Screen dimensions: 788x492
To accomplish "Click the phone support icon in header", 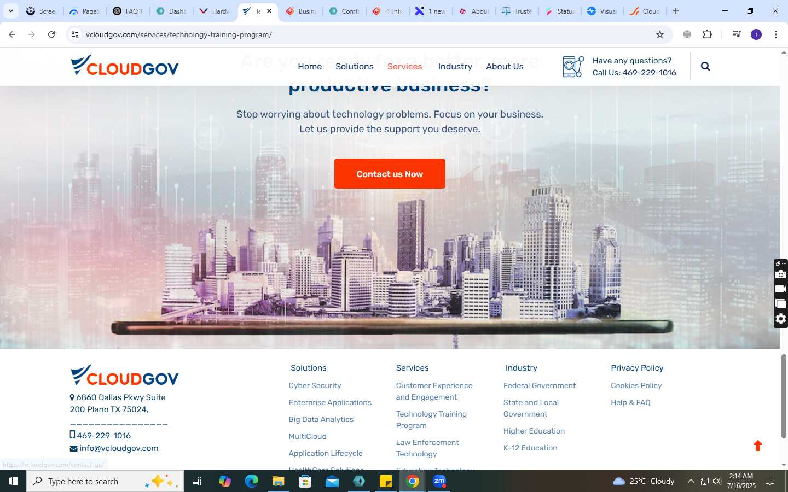I will 573,66.
